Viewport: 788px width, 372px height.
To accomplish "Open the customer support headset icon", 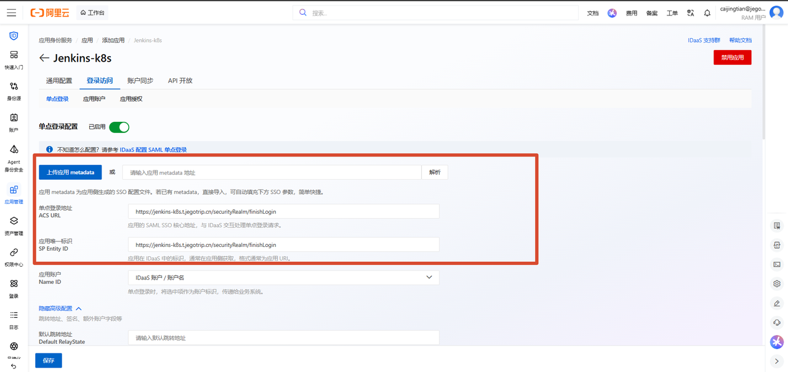I will click(x=777, y=323).
